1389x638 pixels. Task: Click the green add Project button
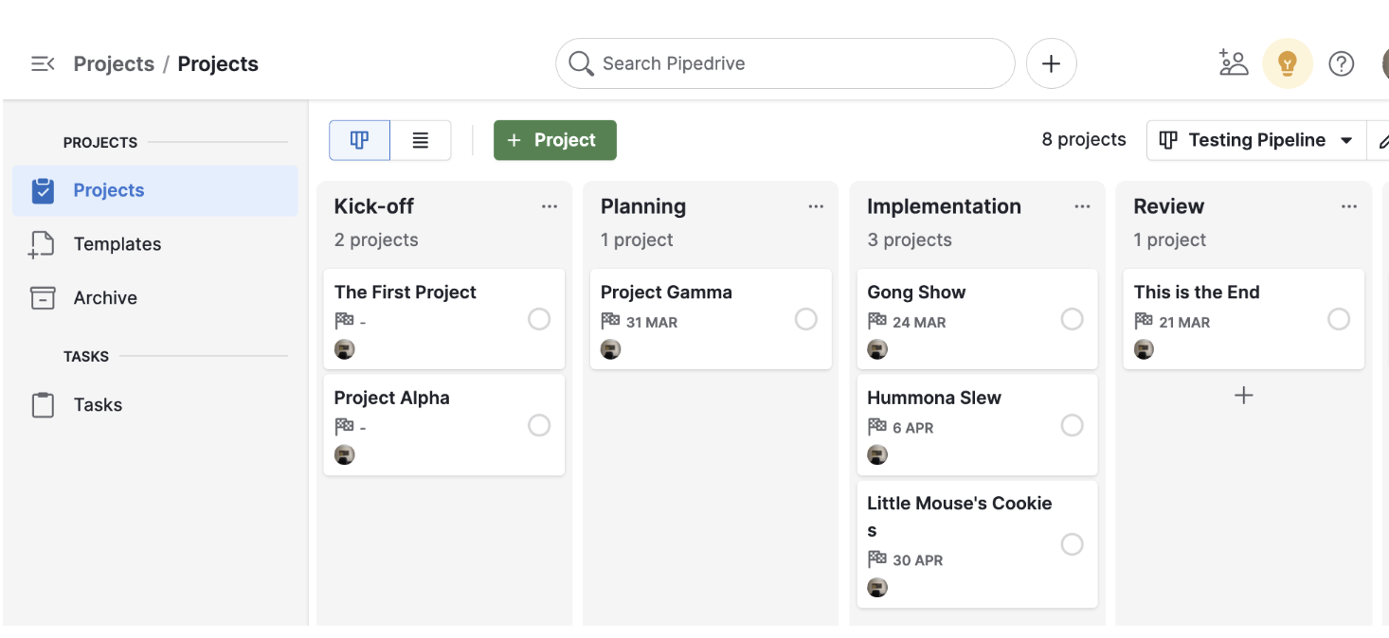(x=554, y=140)
